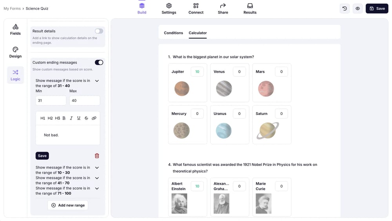Switch to the Conditions tab
This screenshot has height=221, width=392.
point(173,33)
